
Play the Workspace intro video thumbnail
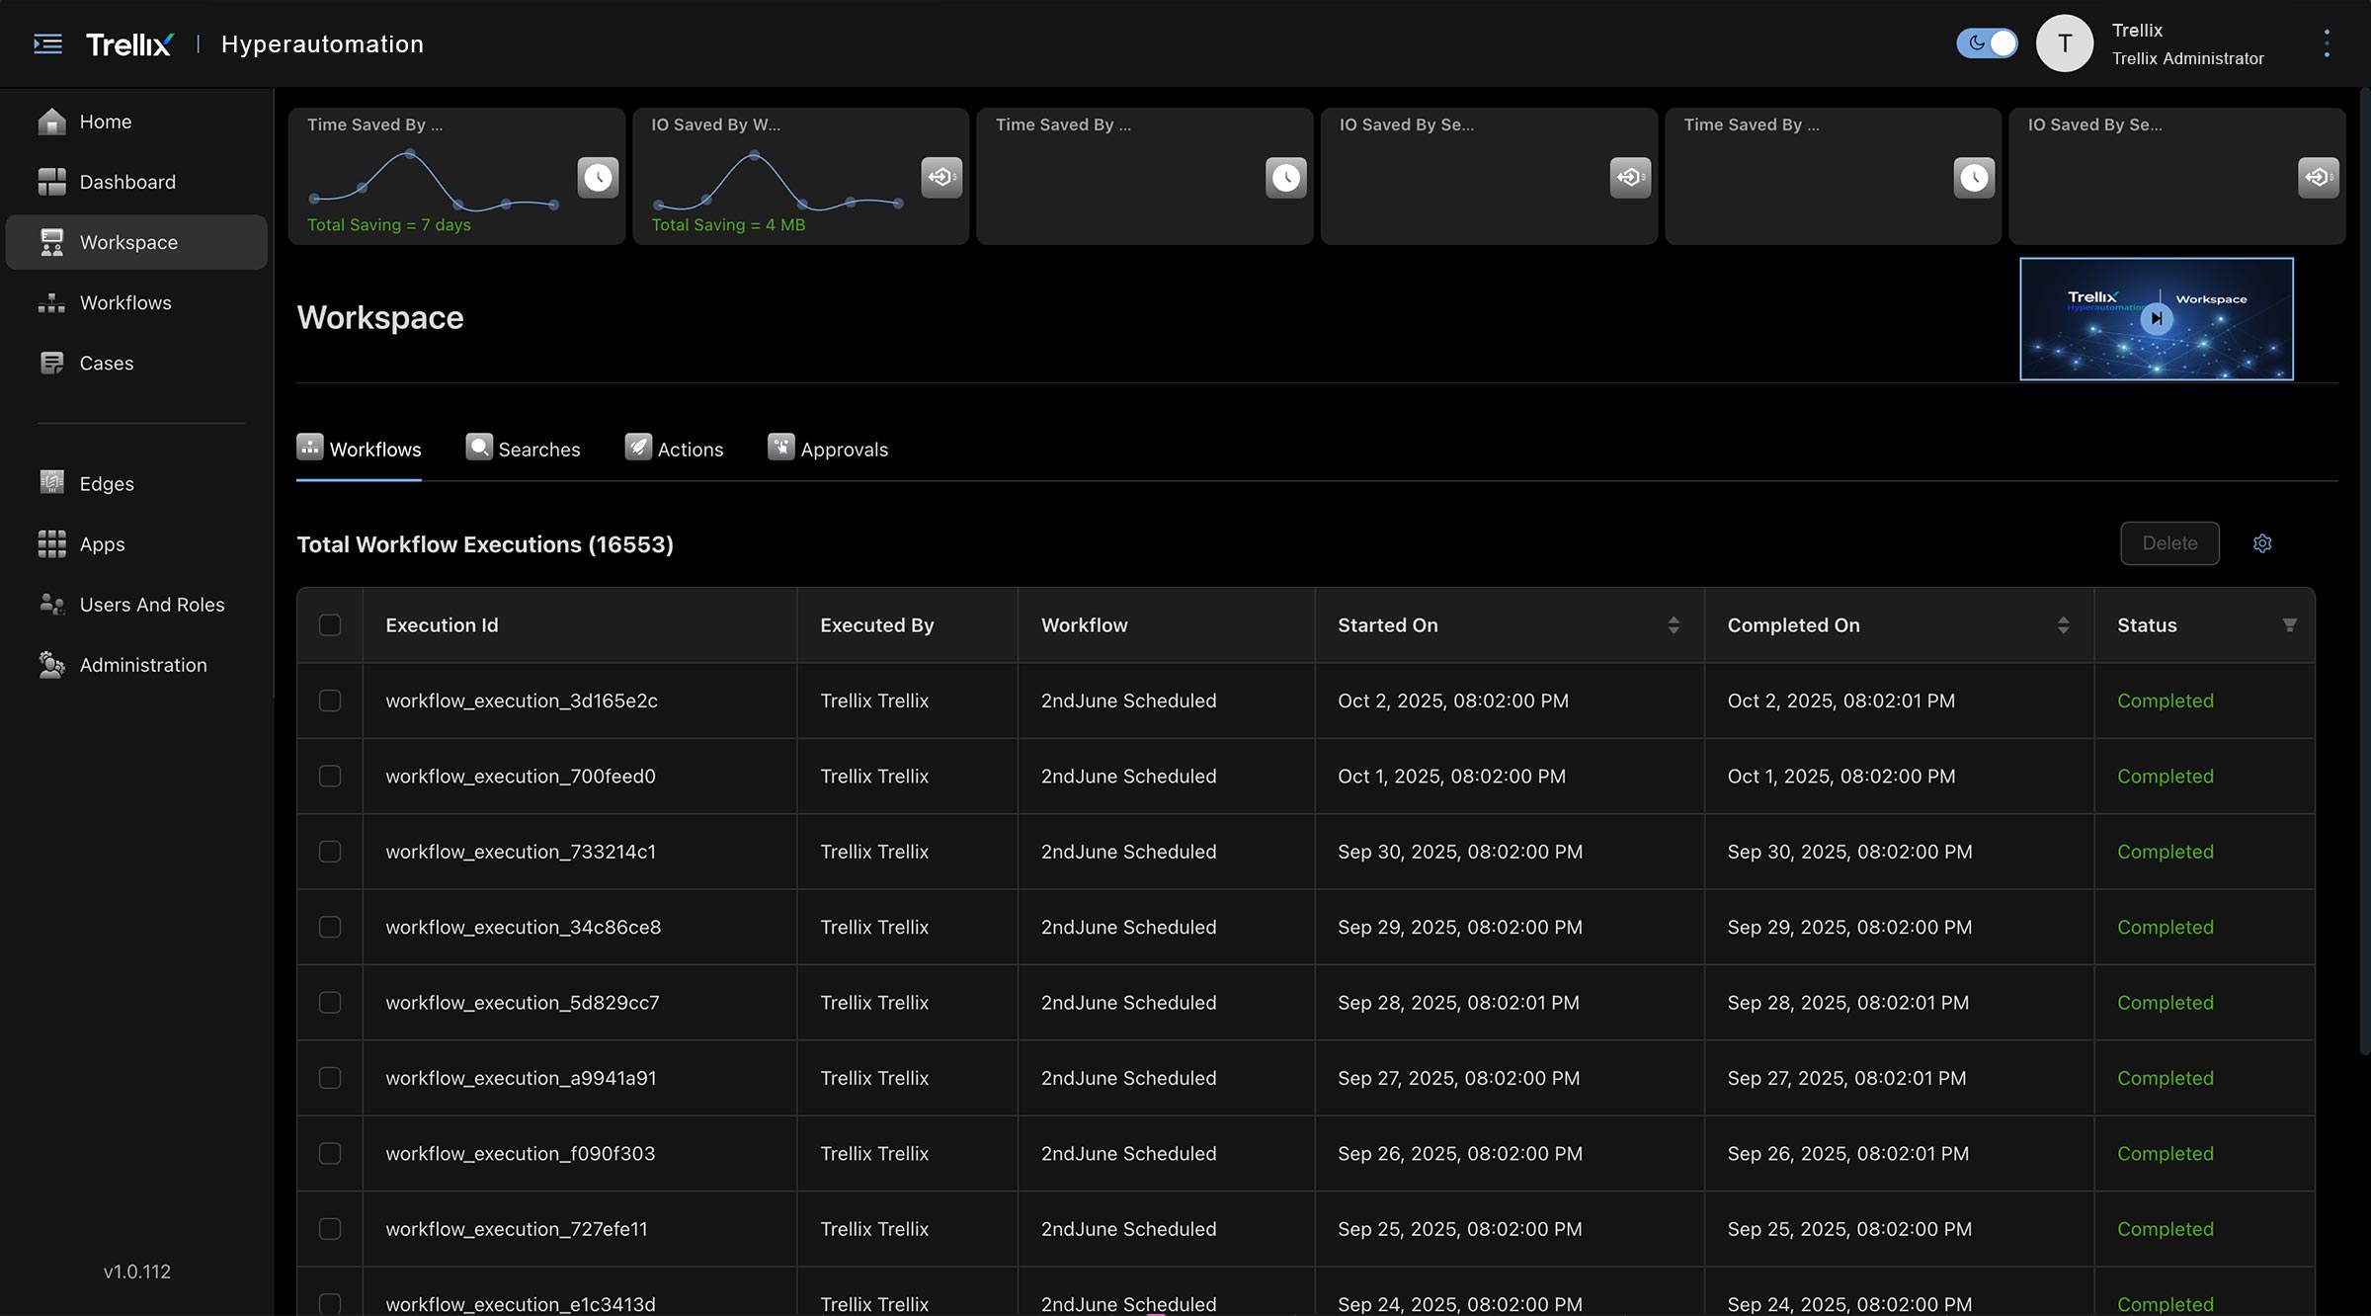coord(2157,318)
